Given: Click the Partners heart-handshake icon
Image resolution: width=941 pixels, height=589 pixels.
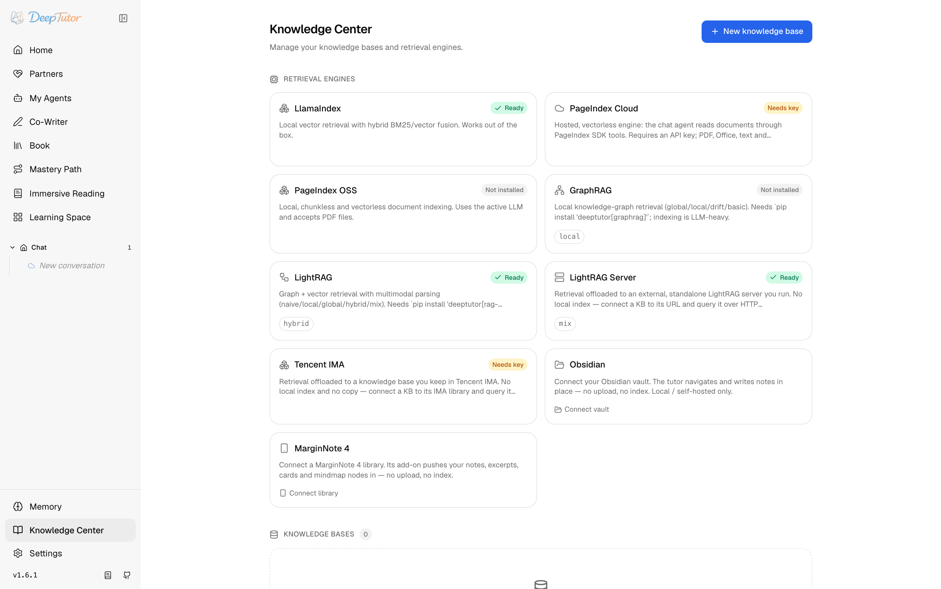Looking at the screenshot, I should pos(18,74).
